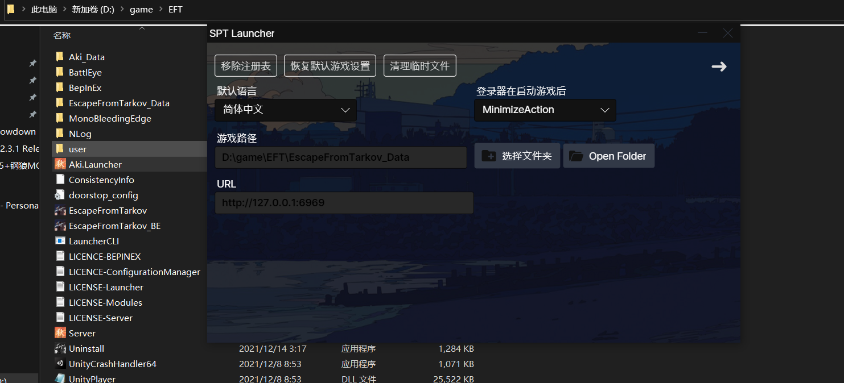Click the Aki_Data folder icon
This screenshot has width=844, height=383.
point(60,57)
